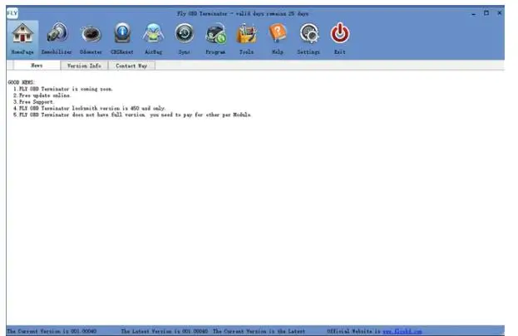Click the FLY logo in title bar

point(12,13)
